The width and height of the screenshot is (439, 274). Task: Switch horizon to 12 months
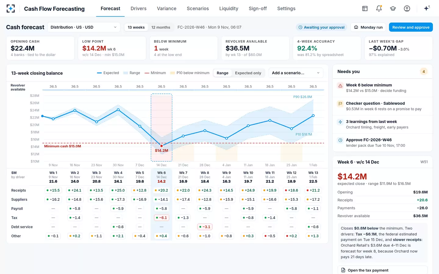pyautogui.click(x=161, y=27)
